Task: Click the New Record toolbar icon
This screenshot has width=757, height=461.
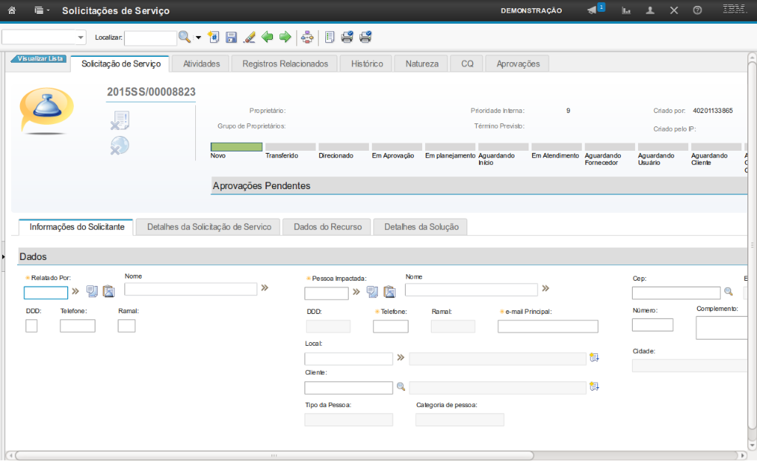Action: pyautogui.click(x=214, y=37)
